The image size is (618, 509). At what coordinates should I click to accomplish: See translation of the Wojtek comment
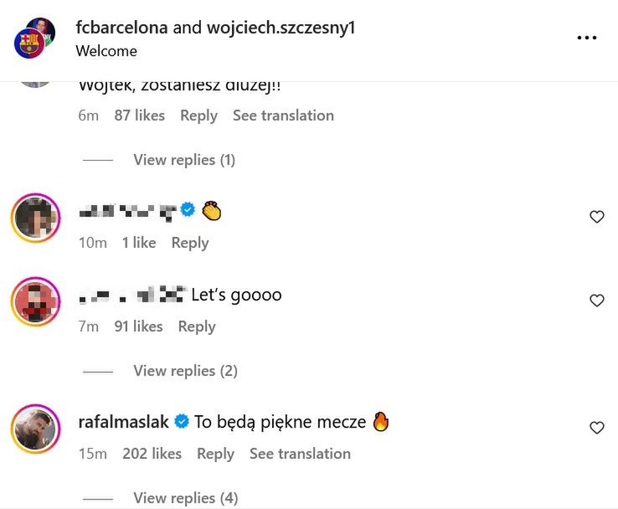(x=283, y=116)
